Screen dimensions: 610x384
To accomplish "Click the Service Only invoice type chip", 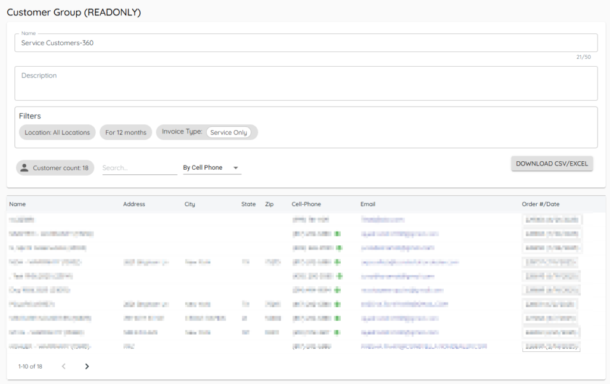I will (229, 132).
